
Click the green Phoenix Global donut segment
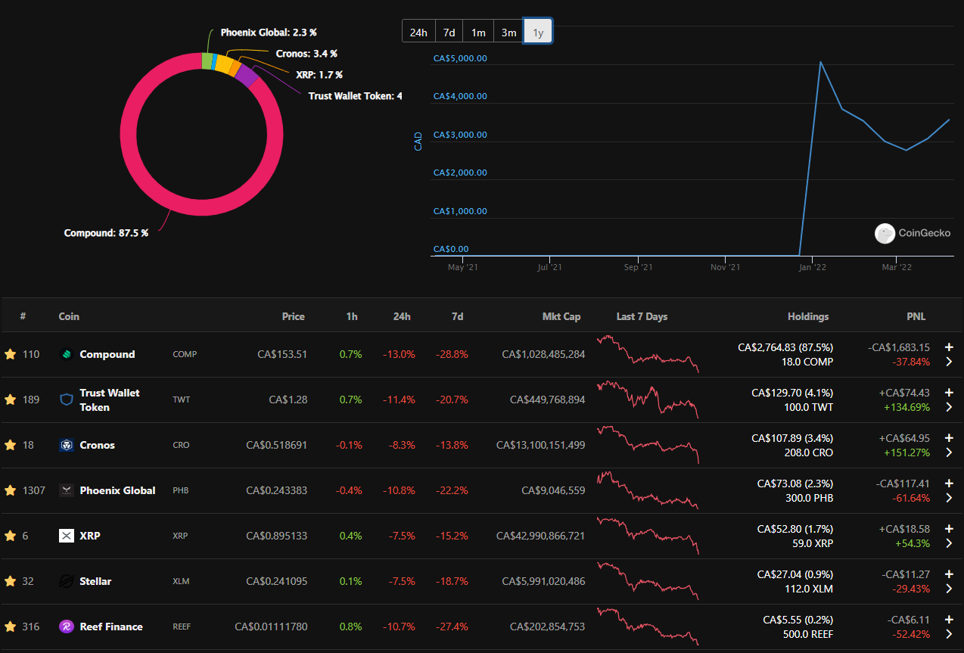[x=207, y=61]
